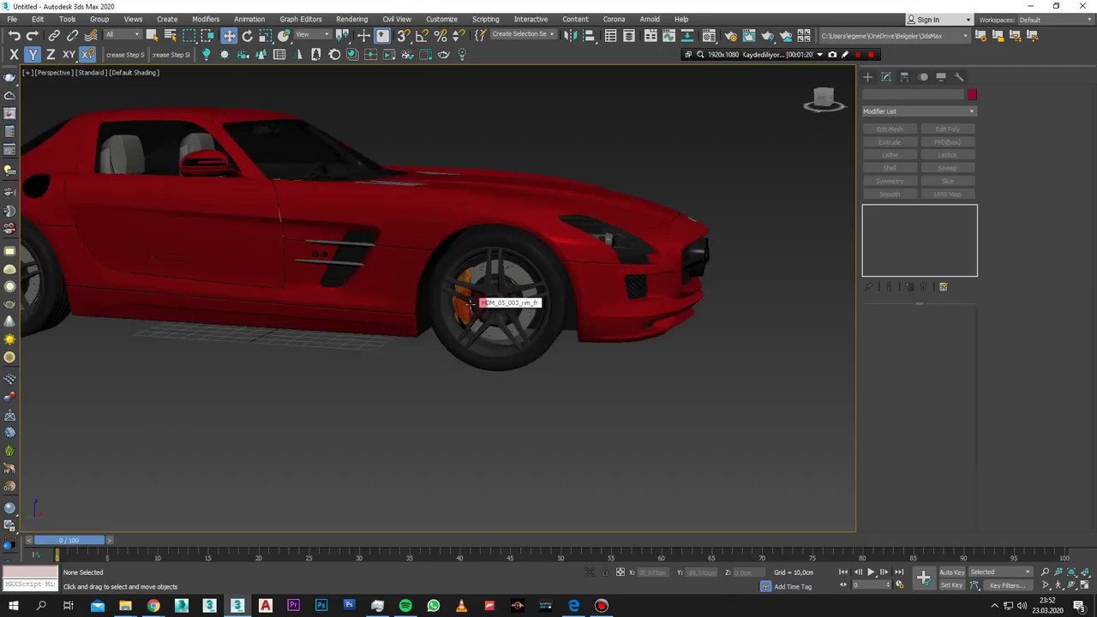Open Key Filters dialog
The height and width of the screenshot is (617, 1097).
click(x=1007, y=585)
